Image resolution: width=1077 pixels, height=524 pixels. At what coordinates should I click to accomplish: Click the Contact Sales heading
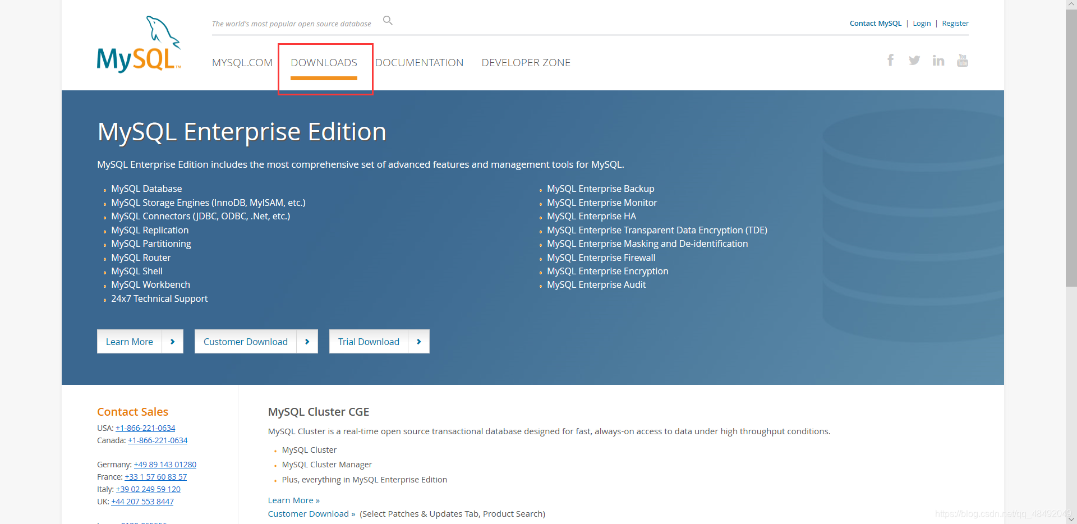(132, 412)
